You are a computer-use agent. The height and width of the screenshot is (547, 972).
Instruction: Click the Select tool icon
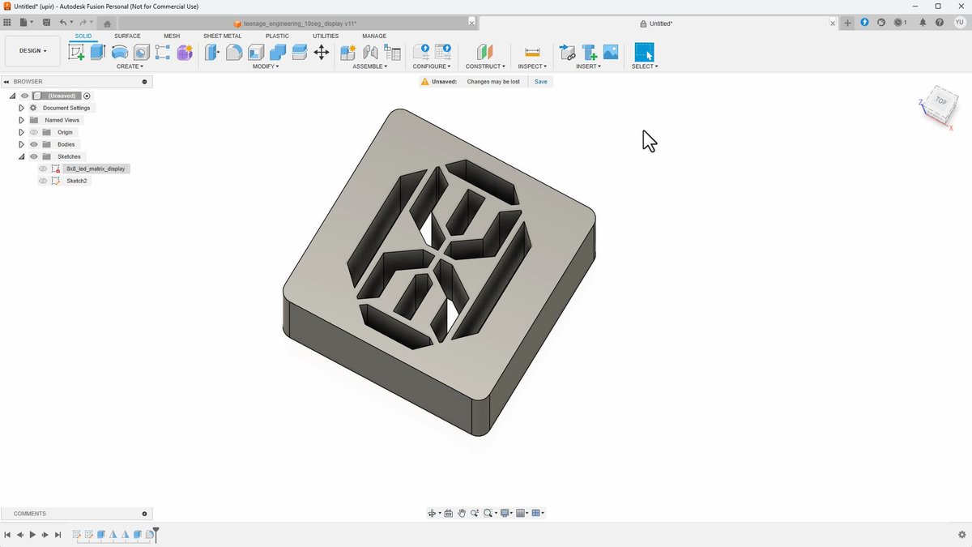click(x=644, y=53)
